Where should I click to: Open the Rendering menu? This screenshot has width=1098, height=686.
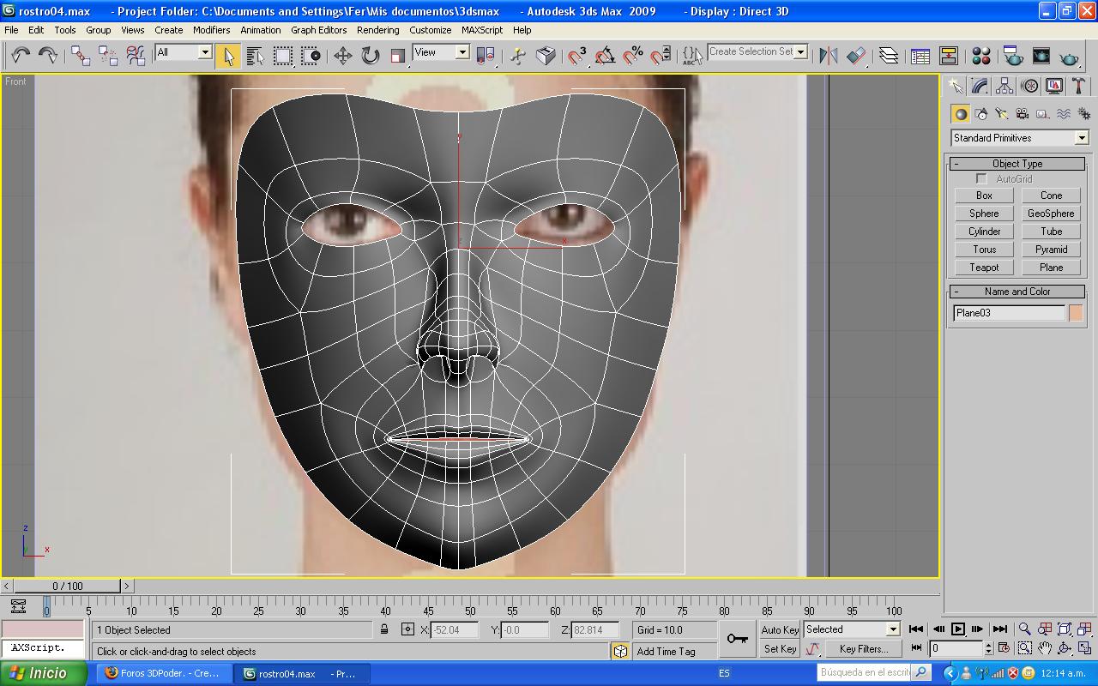click(x=377, y=30)
